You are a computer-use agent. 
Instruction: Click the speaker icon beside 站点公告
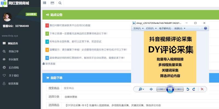click(47, 15)
